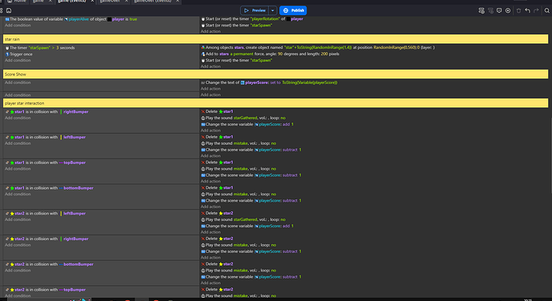This screenshot has width=552, height=301.
Task: Undo the last change
Action: tap(527, 10)
